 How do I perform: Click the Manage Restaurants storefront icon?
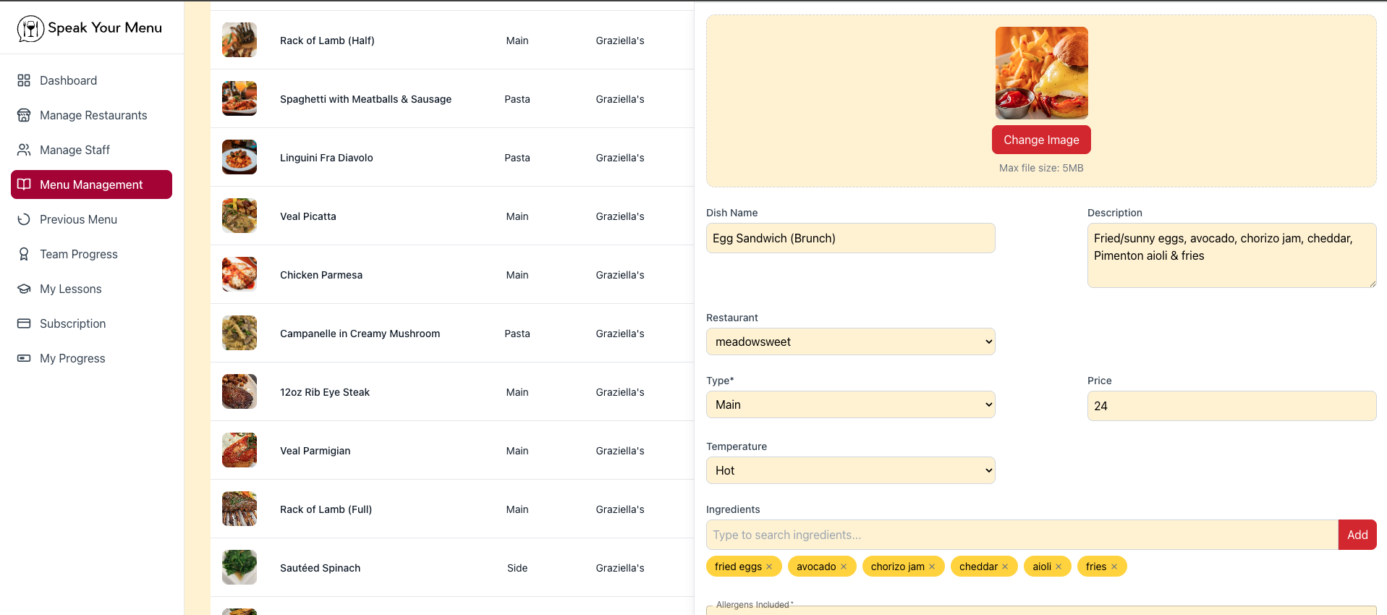[x=24, y=115]
